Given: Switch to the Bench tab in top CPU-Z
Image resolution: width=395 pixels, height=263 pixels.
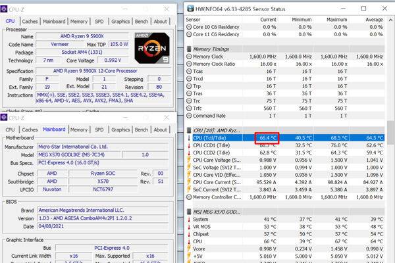Looking at the screenshot, I should click(x=141, y=21).
